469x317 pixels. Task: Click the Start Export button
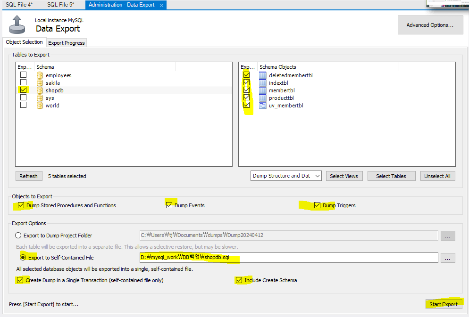point(444,304)
